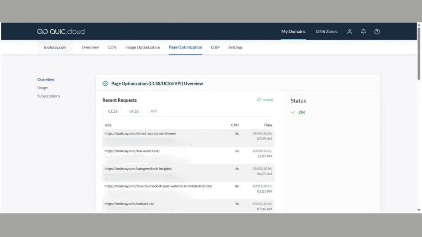Switch to the Image Optimization tab
Screen dimensions: 422x237
pos(142,47)
